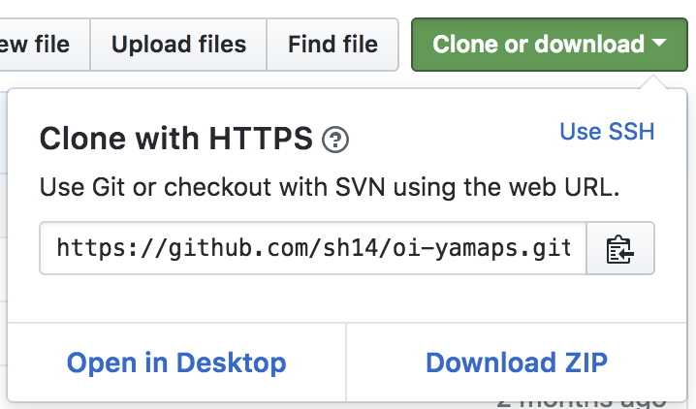The width and height of the screenshot is (696, 409).
Task: Open the help icon beside Clone with HTTPS
Action: click(x=335, y=140)
